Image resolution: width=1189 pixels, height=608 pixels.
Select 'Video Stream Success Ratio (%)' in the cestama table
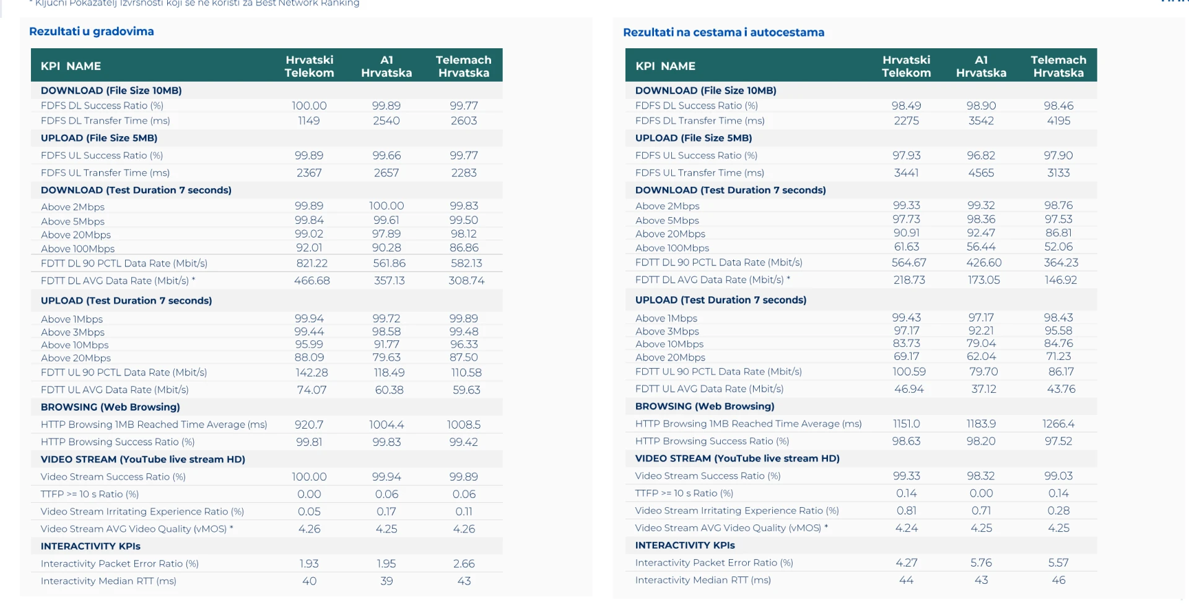point(708,476)
